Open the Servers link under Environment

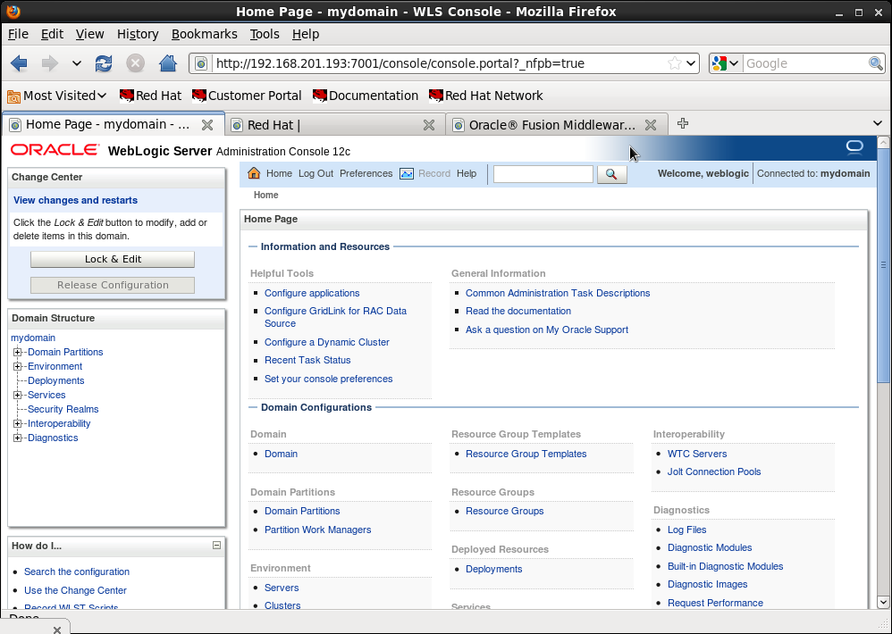point(282,588)
